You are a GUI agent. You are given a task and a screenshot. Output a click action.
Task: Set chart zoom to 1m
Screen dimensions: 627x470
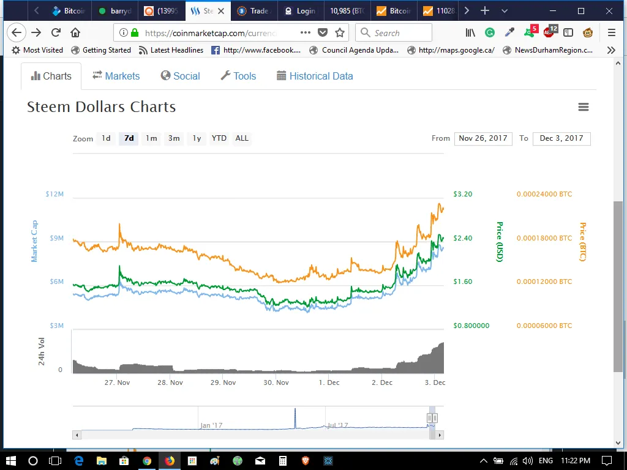coord(151,138)
